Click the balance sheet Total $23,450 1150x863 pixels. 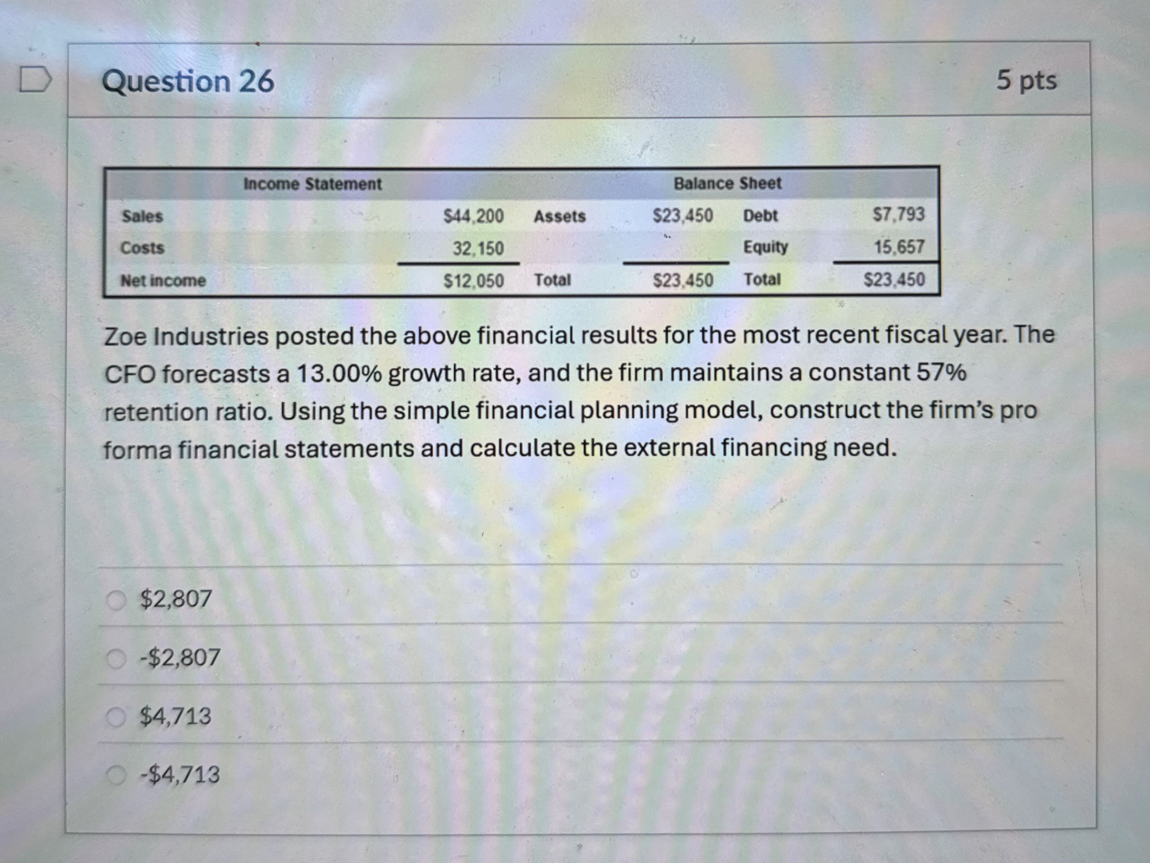pos(894,280)
